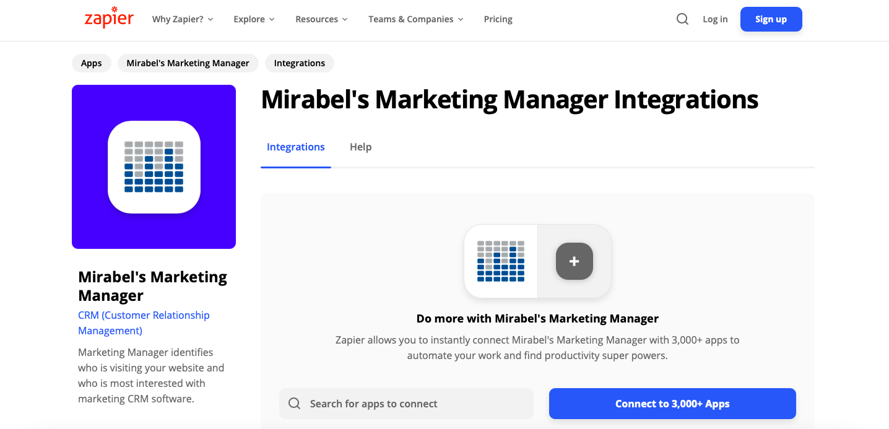The image size is (889, 429).
Task: Open the Resources dropdown
Action: (321, 19)
